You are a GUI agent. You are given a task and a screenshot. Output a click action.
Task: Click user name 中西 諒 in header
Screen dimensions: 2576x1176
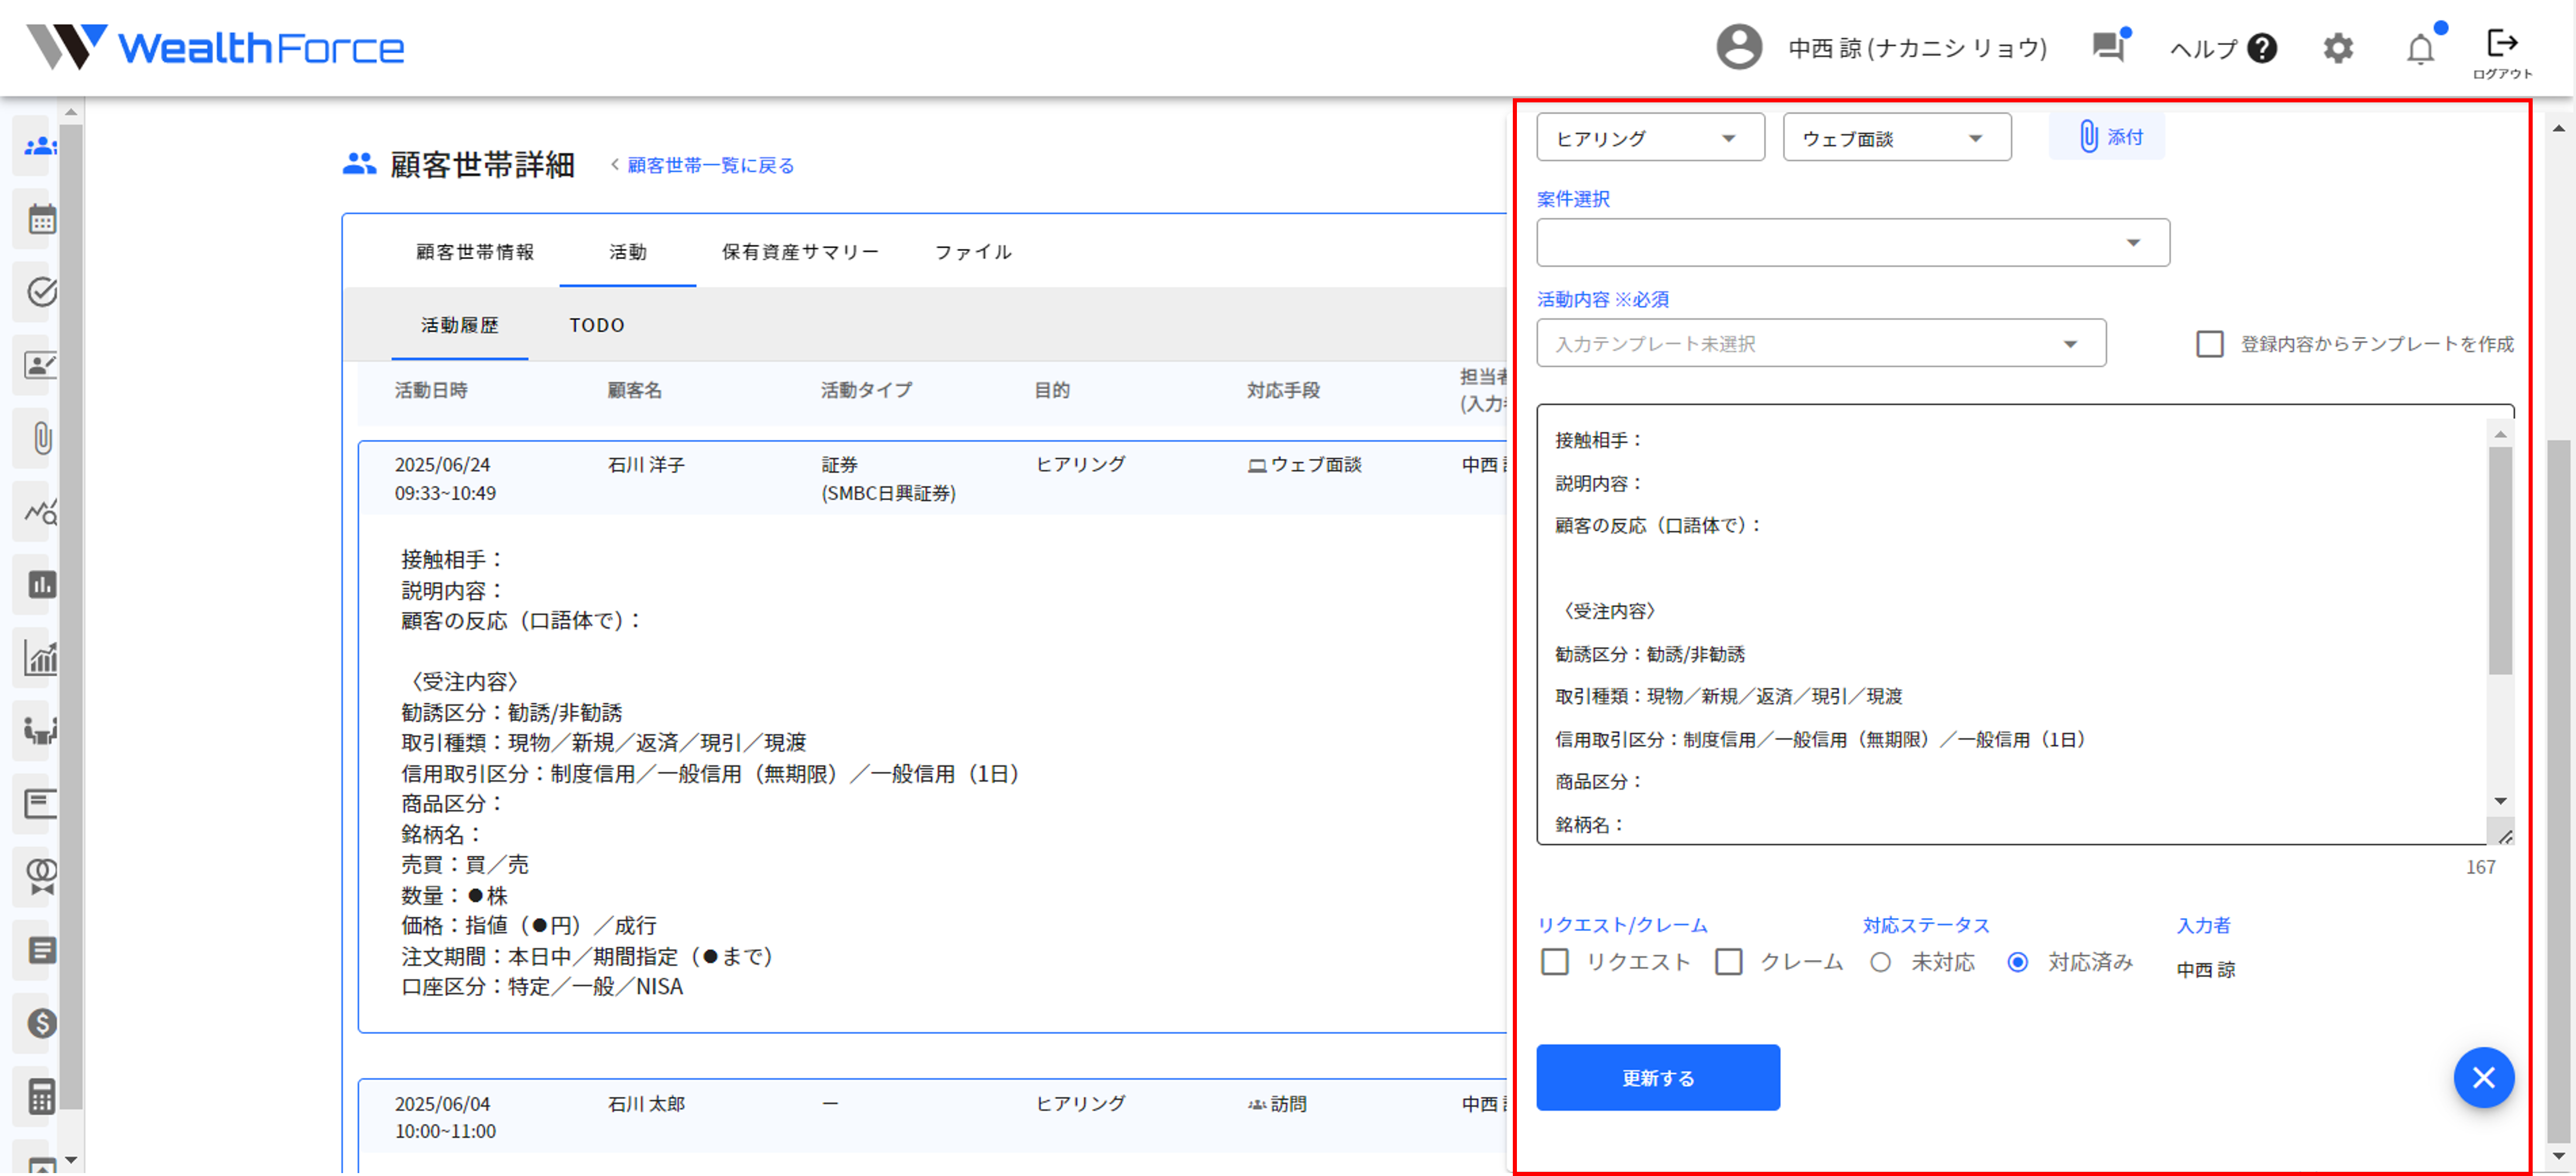click(1917, 48)
